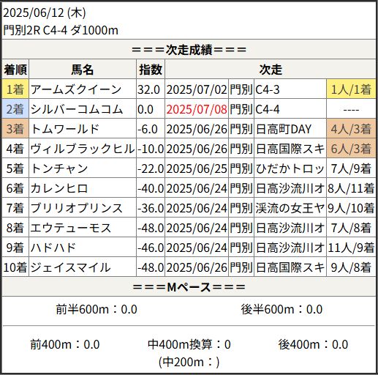Image resolution: width=378 pixels, height=375 pixels.
Task: Open horse entry シルバーコムコム
Action: (77, 109)
